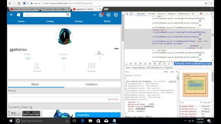Switch to the Console tab
The width and height of the screenshot is (221, 124).
tap(151, 14)
